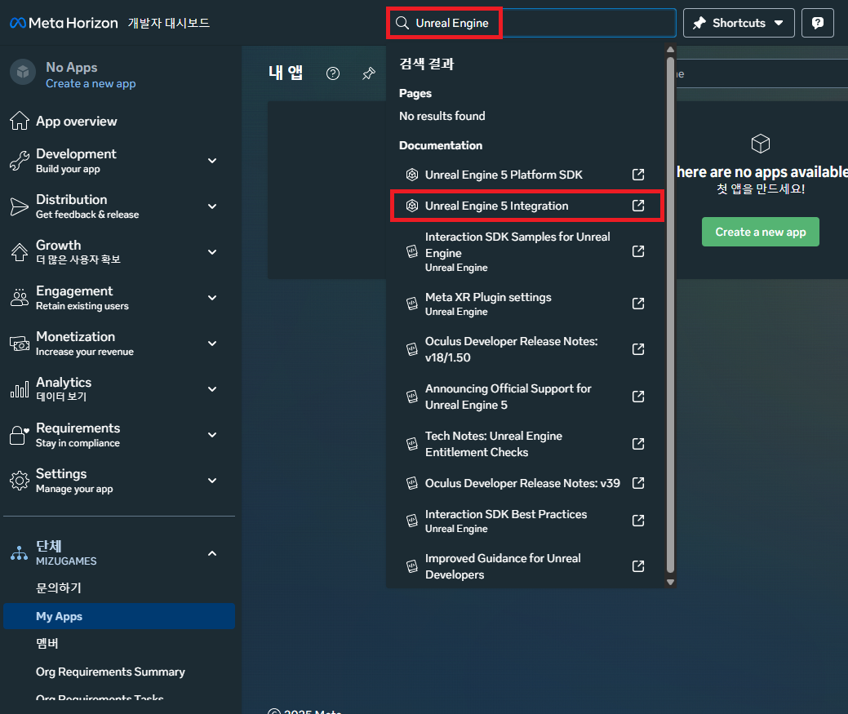This screenshot has width=848, height=714.
Task: Click the pin icon next to 내 앱
Action: coord(368,73)
